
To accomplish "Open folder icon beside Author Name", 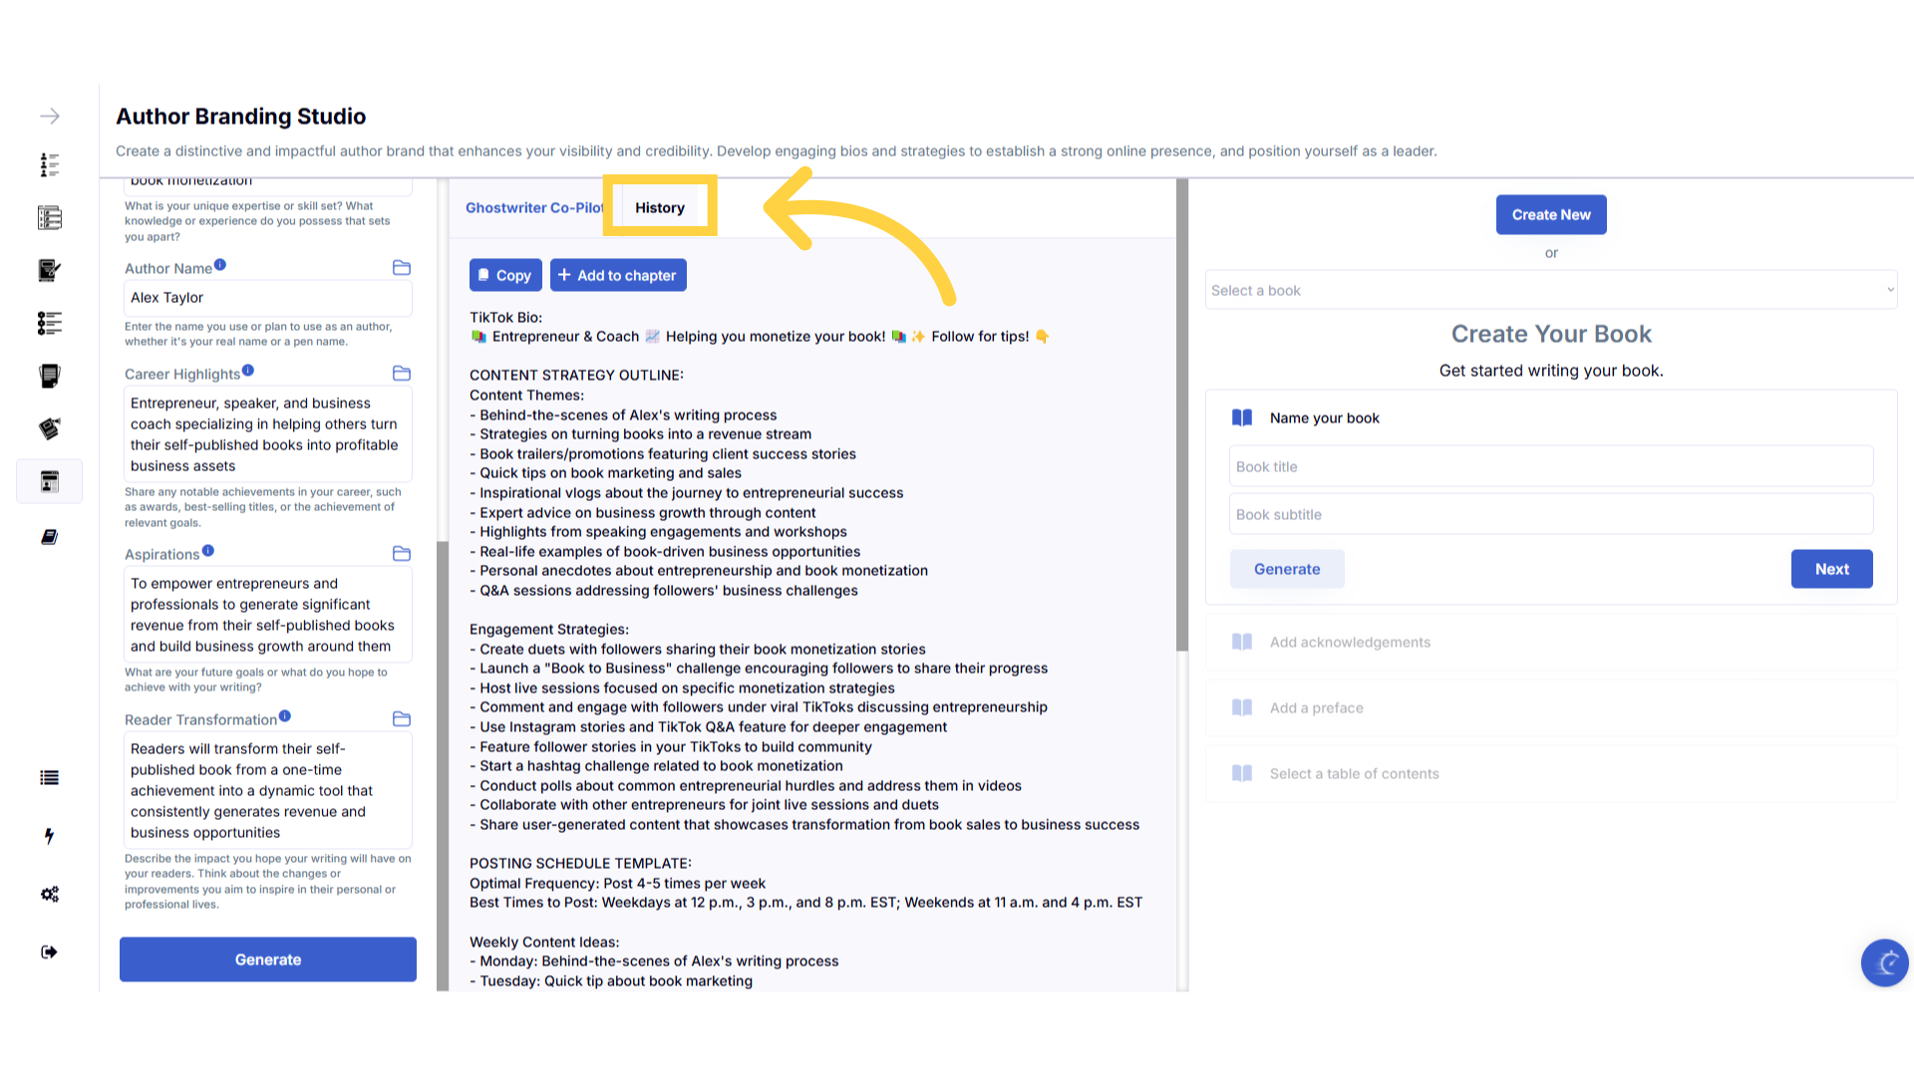I will pos(402,268).
